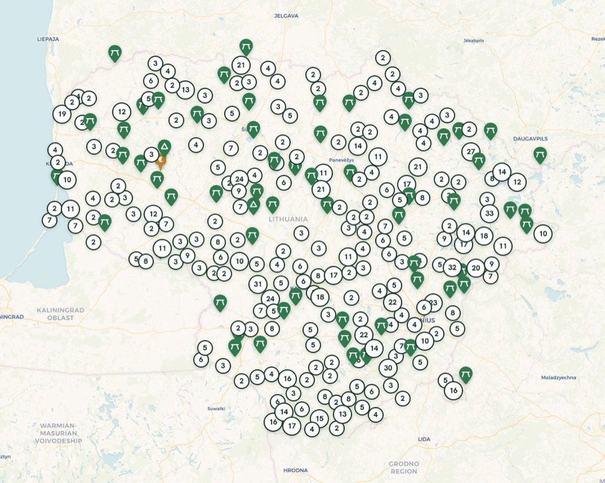Open the coastal cluster labeled 19

coord(62,114)
